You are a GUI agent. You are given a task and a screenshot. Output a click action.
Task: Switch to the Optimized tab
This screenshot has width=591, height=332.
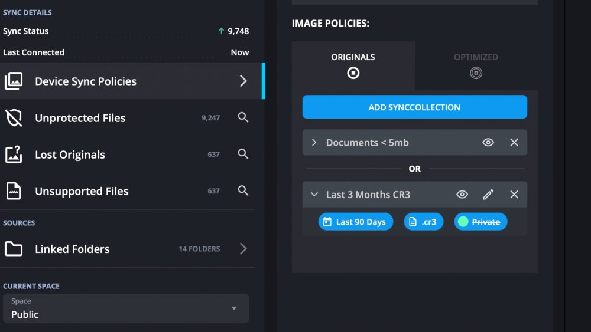(476, 65)
